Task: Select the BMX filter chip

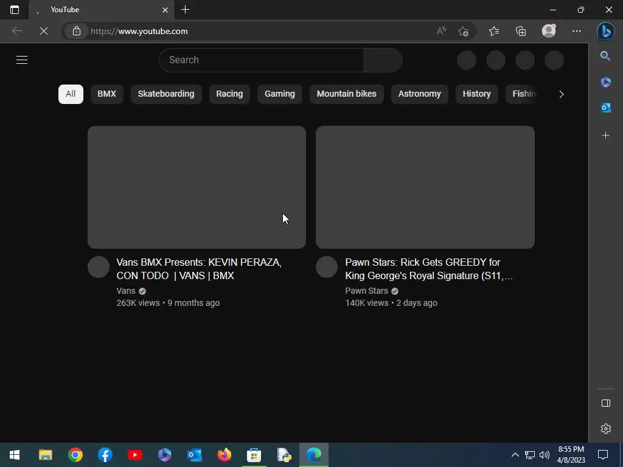Action: coord(107,94)
